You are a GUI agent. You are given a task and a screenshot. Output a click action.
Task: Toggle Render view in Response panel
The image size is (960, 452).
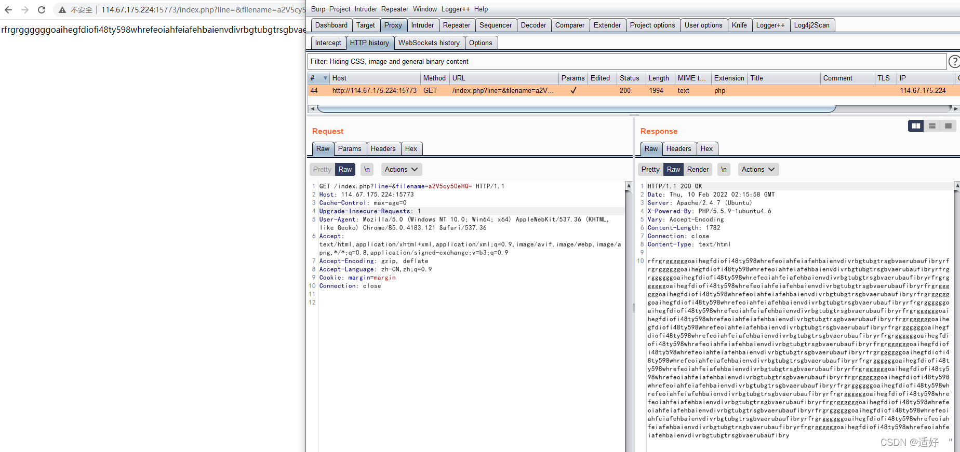click(698, 169)
